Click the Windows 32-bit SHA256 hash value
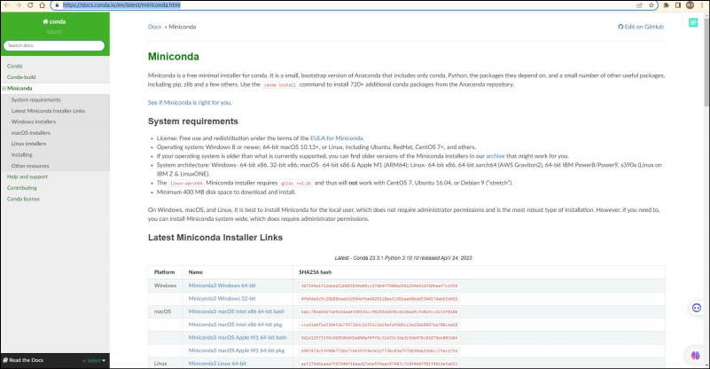Image resolution: width=710 pixels, height=369 pixels. click(x=379, y=299)
